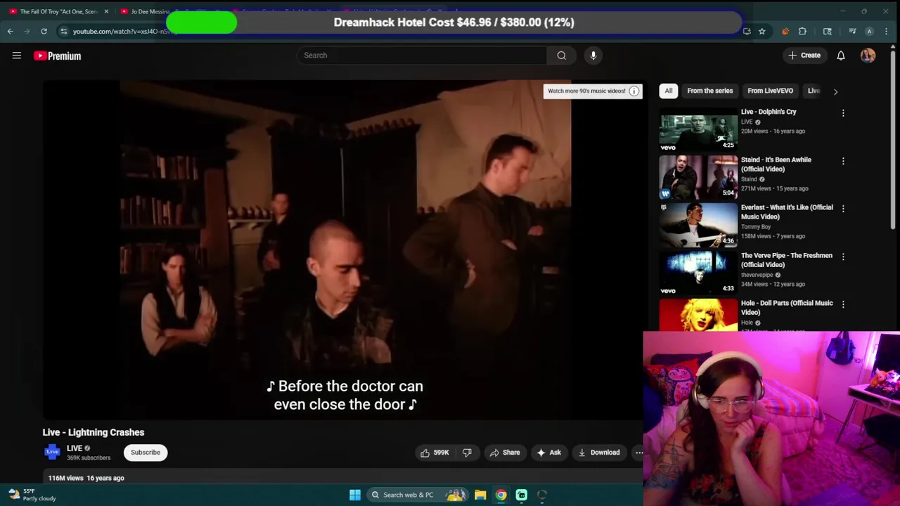The width and height of the screenshot is (900, 506).
Task: Open File Explorer from the taskbar
Action: [480, 495]
